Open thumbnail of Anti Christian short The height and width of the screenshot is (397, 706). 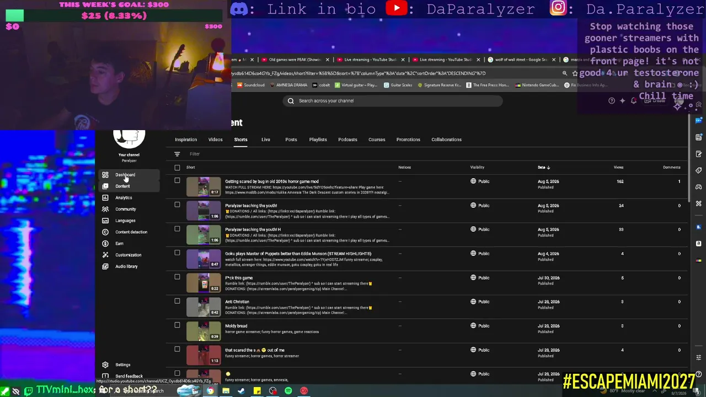(203, 307)
